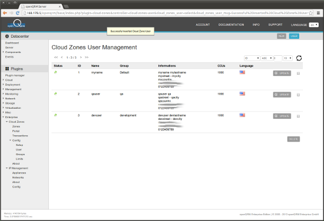
Task: Jump to last page with >> control
Action: [x=87, y=58]
